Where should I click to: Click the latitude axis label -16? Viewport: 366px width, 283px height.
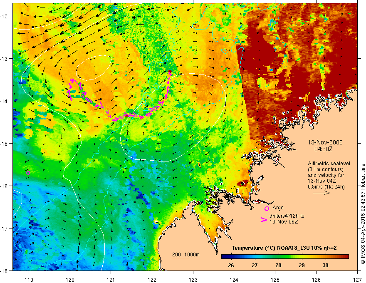click(x=5, y=186)
